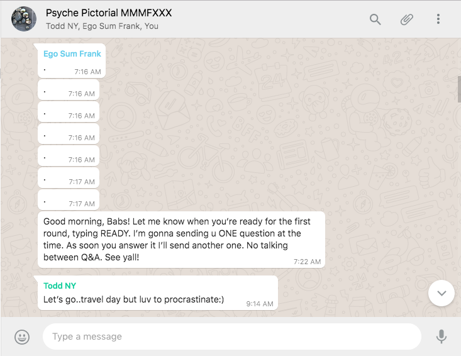
Task: Click the 9:14 AM message timestamp
Action: tap(259, 304)
